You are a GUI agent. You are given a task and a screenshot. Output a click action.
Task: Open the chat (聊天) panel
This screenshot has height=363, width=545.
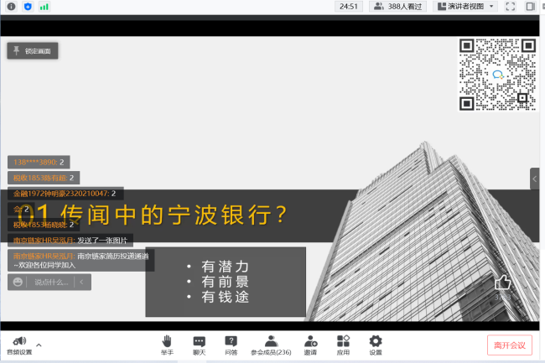point(199,344)
